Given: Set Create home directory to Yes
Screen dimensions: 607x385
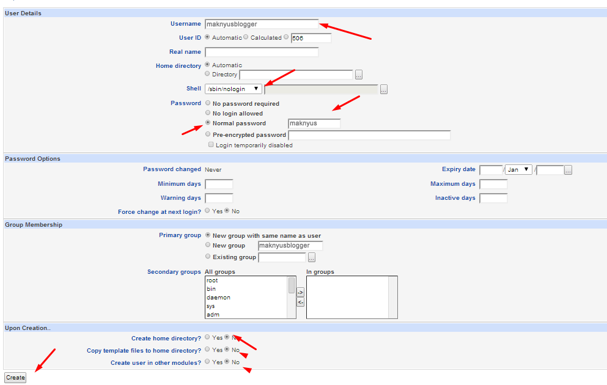Looking at the screenshot, I should coord(207,337).
